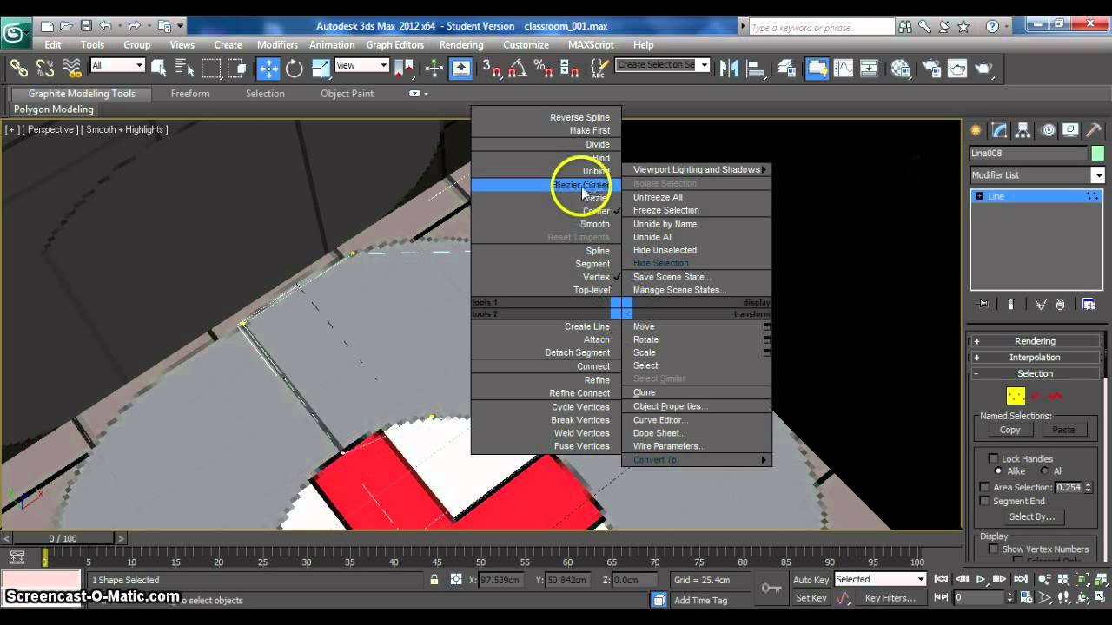Click the Edit Named Selection Sets icon

pyautogui.click(x=600, y=68)
